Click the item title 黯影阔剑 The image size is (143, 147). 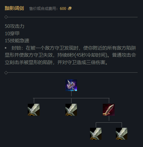(x=14, y=8)
